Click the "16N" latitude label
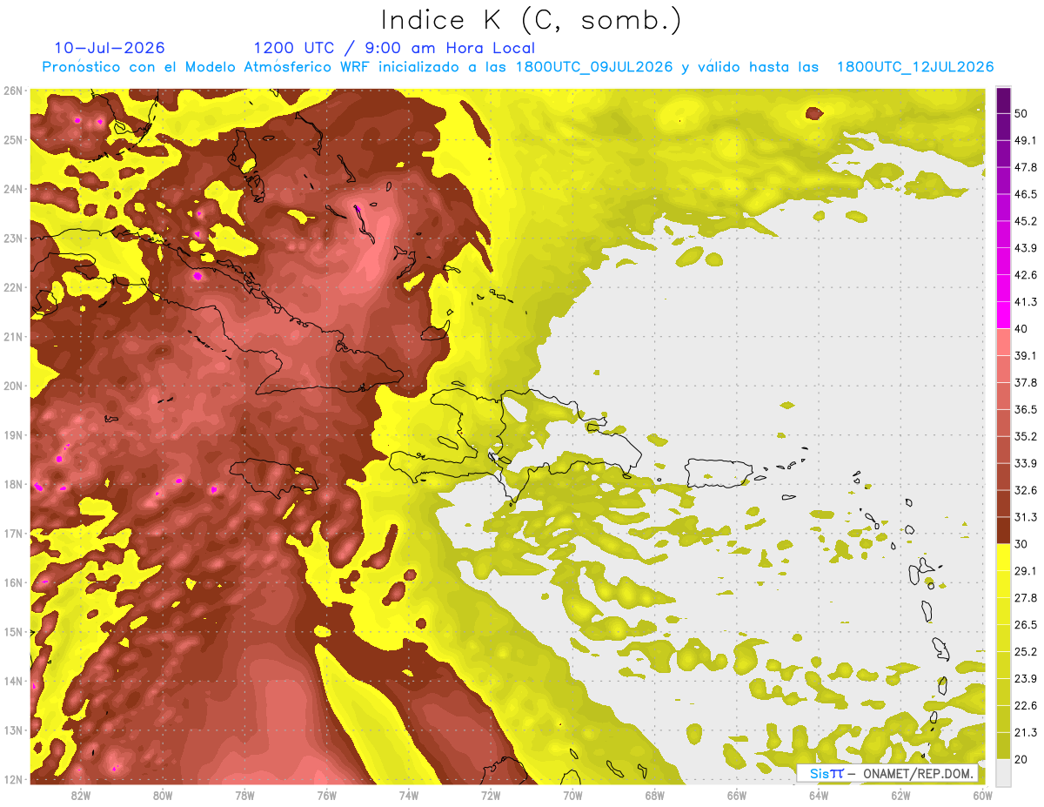The height and width of the screenshot is (807, 1044). 12,582
